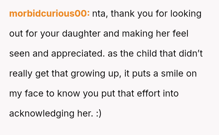
Task: Click the word "thank" in the first line
Action: pyautogui.click(x=124, y=14)
